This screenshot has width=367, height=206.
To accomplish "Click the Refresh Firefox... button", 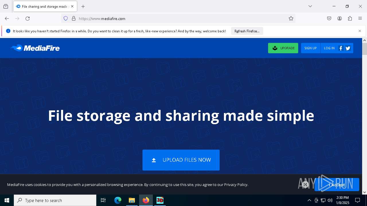I will (247, 31).
